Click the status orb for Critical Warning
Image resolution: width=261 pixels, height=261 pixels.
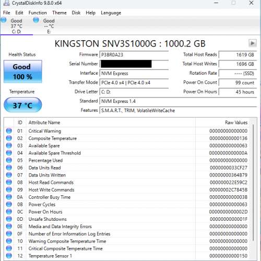tap(9, 130)
